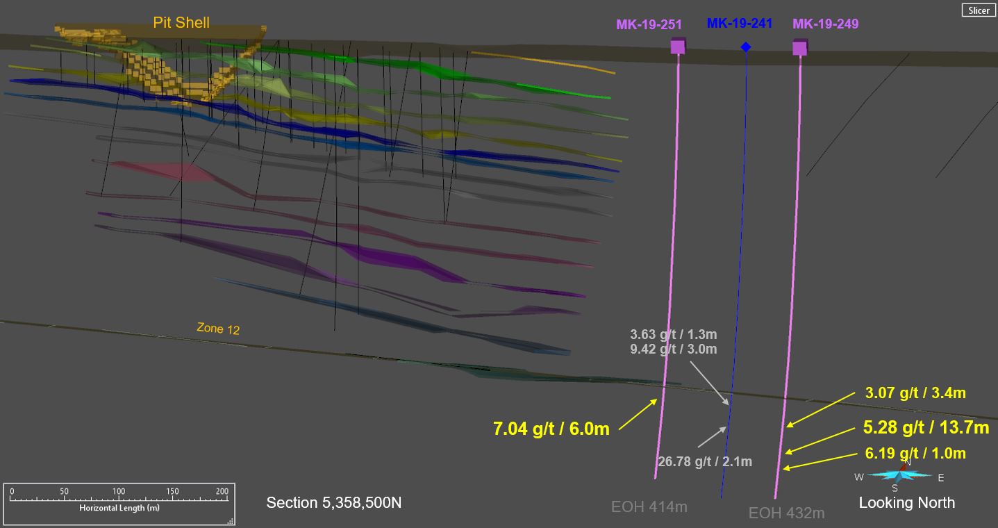The image size is (998, 528).
Task: Click the Slicer button in the corner
Action: pos(979,10)
